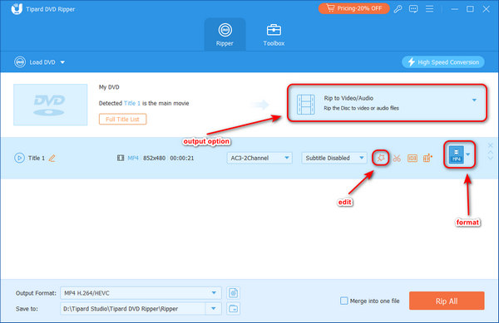Expand the Rip to Video/Audio dropdown
Screen dimensions: 499x323
474,100
